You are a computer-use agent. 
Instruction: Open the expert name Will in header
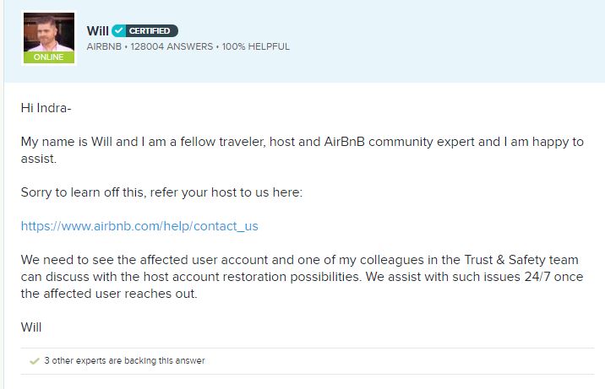(97, 31)
